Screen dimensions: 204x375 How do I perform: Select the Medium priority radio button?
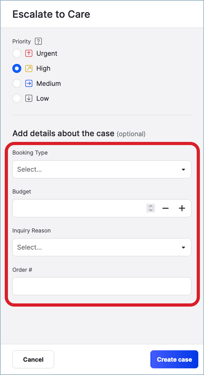(17, 84)
